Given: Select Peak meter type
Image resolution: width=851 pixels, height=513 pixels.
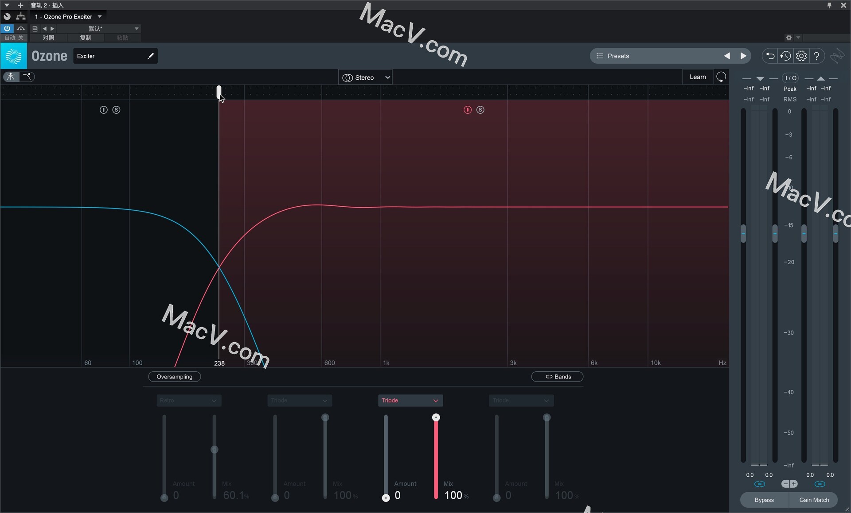Looking at the screenshot, I should 790,89.
